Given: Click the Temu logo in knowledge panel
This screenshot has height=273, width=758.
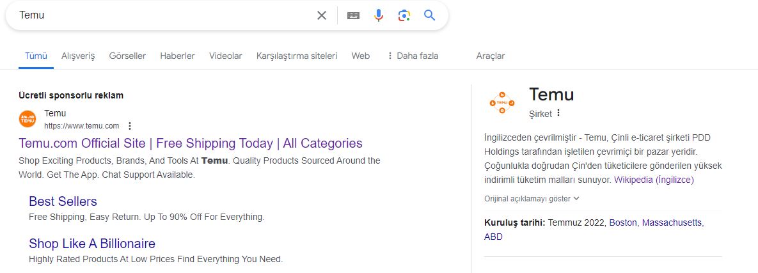Looking at the screenshot, I should [501, 102].
